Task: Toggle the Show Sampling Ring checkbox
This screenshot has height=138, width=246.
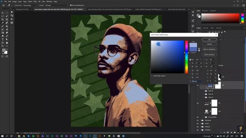Action: point(71,5)
